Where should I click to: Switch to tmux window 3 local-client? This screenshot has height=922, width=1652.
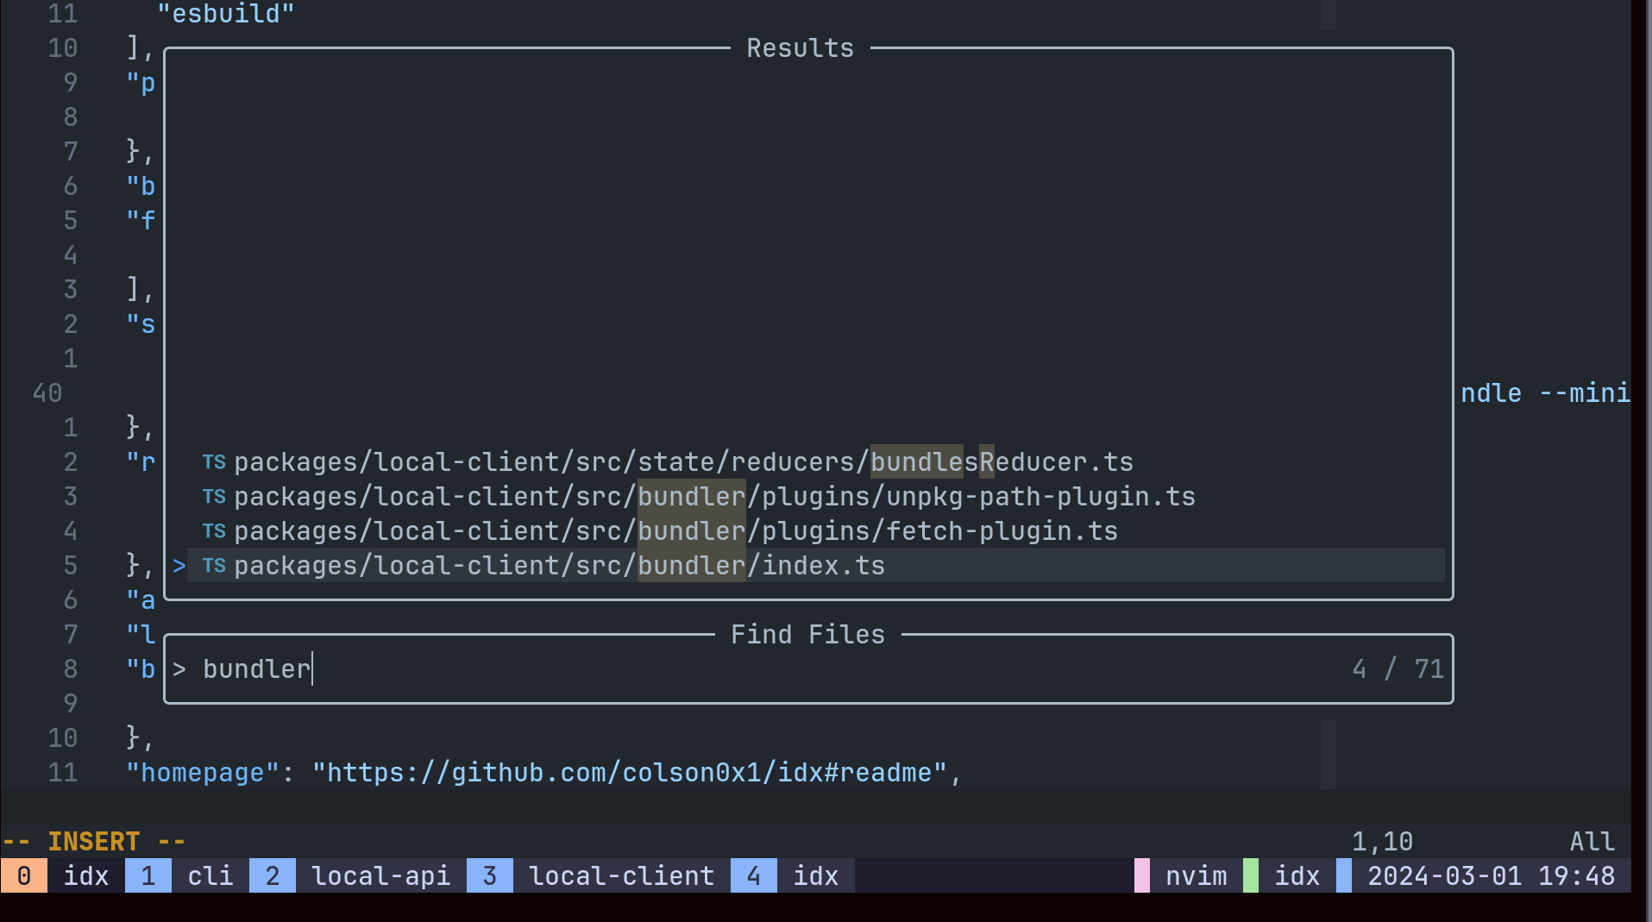599,875
